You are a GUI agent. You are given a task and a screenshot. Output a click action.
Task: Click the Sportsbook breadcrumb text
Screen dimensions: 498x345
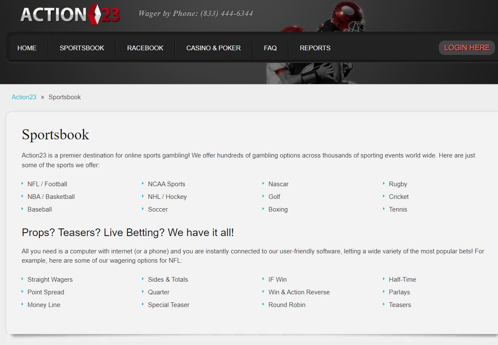pyautogui.click(x=65, y=97)
